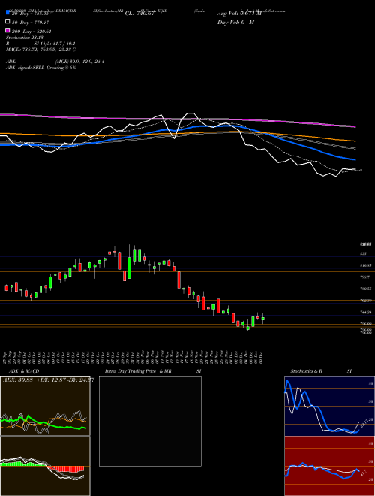Viewport: 375px width, 496px height.
Task: Click the last candlestick on the chart
Action: (x=263, y=319)
